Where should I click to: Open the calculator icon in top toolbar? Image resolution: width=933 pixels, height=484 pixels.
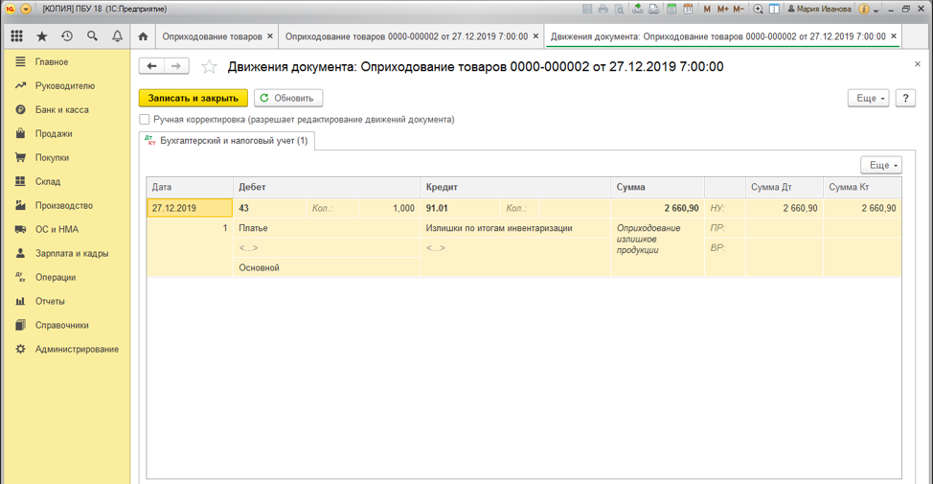(x=672, y=9)
